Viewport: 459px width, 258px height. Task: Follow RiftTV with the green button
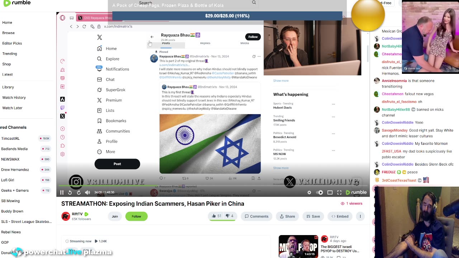tap(136, 216)
